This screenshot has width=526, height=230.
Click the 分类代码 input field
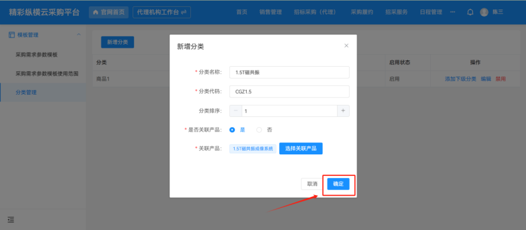point(289,91)
